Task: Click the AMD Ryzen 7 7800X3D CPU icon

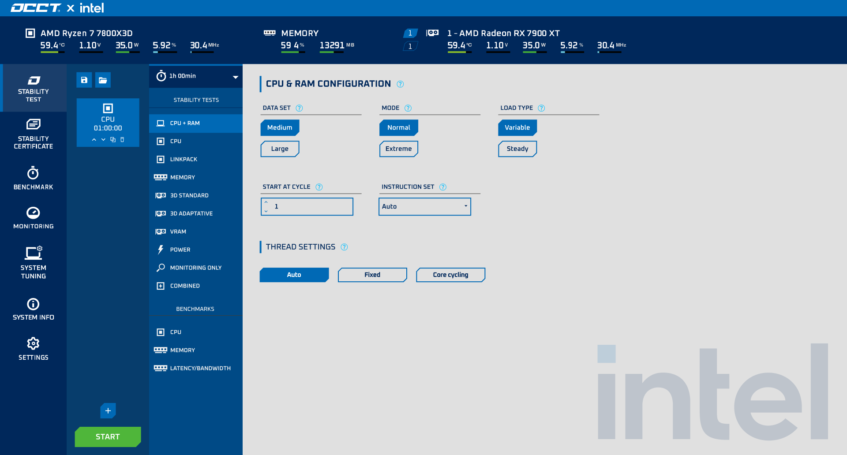Action: click(30, 33)
